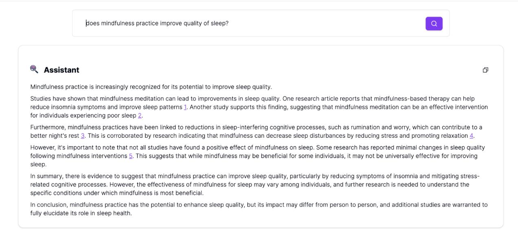Copy the Assistant answer using copy icon
The width and height of the screenshot is (518, 232).
pos(485,70)
